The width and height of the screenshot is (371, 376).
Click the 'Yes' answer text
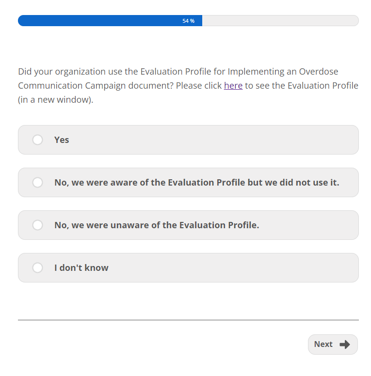(x=62, y=140)
